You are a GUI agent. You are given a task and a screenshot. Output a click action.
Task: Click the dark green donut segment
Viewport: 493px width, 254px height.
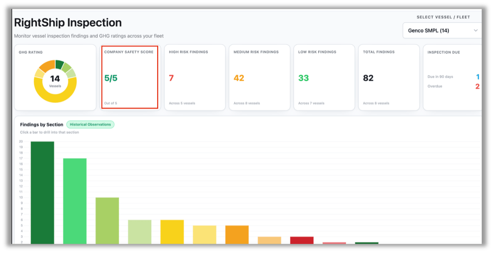point(59,64)
